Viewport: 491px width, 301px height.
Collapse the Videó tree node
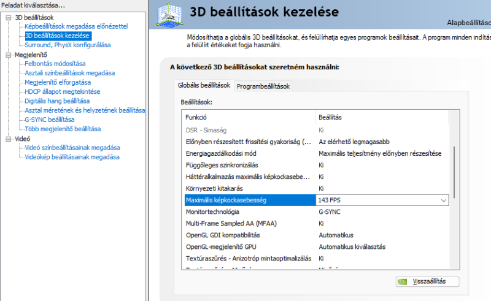8,139
